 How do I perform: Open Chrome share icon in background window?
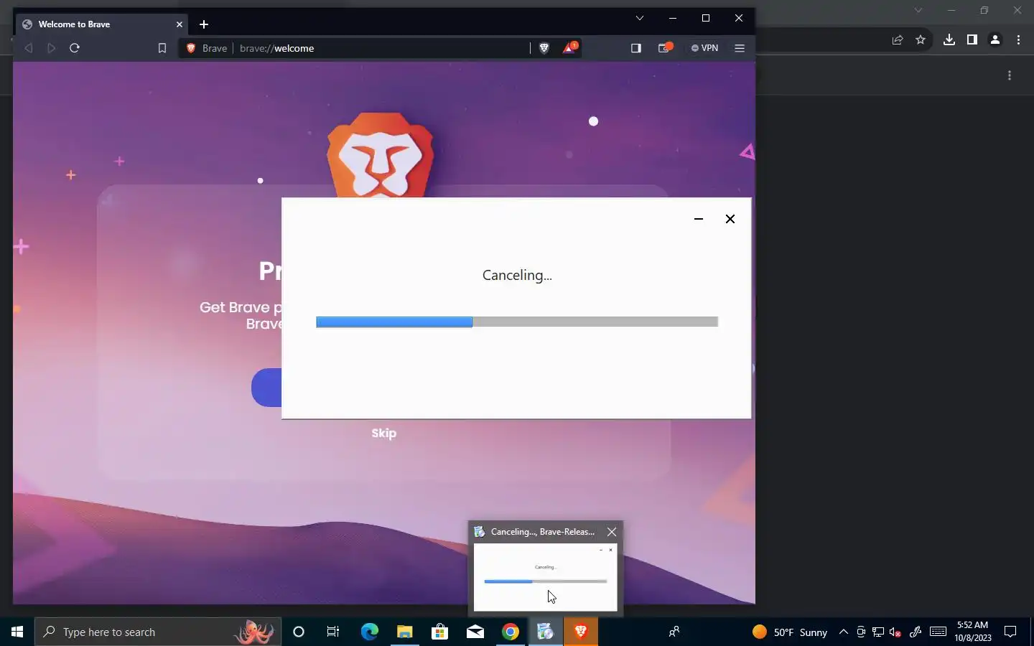(898, 40)
